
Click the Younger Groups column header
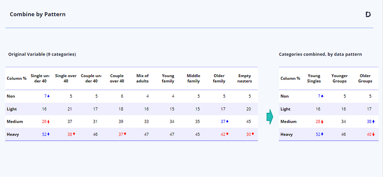(339, 79)
